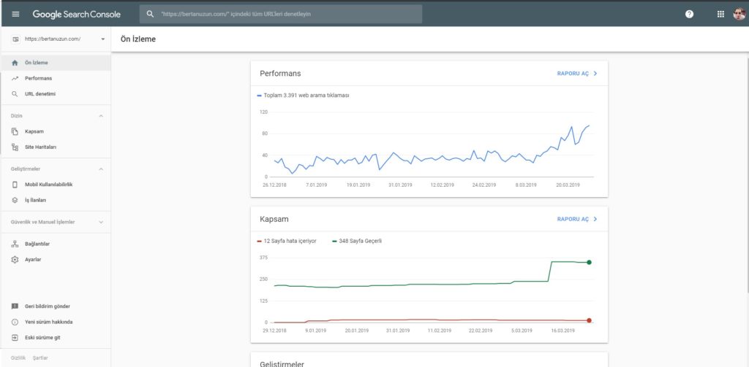Click the Site Haritaları sitemap icon
The width and height of the screenshot is (749, 367).
[x=15, y=147]
